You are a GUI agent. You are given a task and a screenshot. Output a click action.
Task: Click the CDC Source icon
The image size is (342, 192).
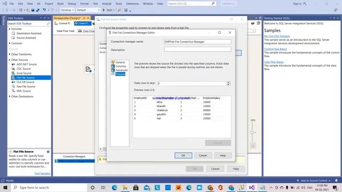click(13, 69)
